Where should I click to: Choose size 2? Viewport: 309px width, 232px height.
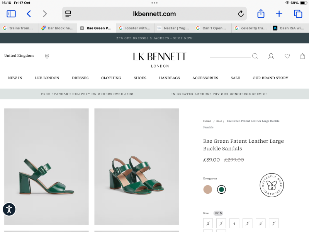click(208, 223)
